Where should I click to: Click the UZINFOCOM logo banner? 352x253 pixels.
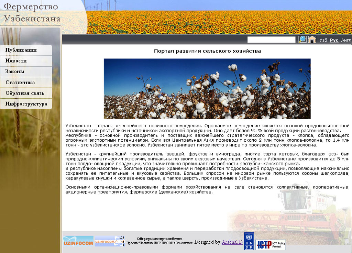(78, 241)
